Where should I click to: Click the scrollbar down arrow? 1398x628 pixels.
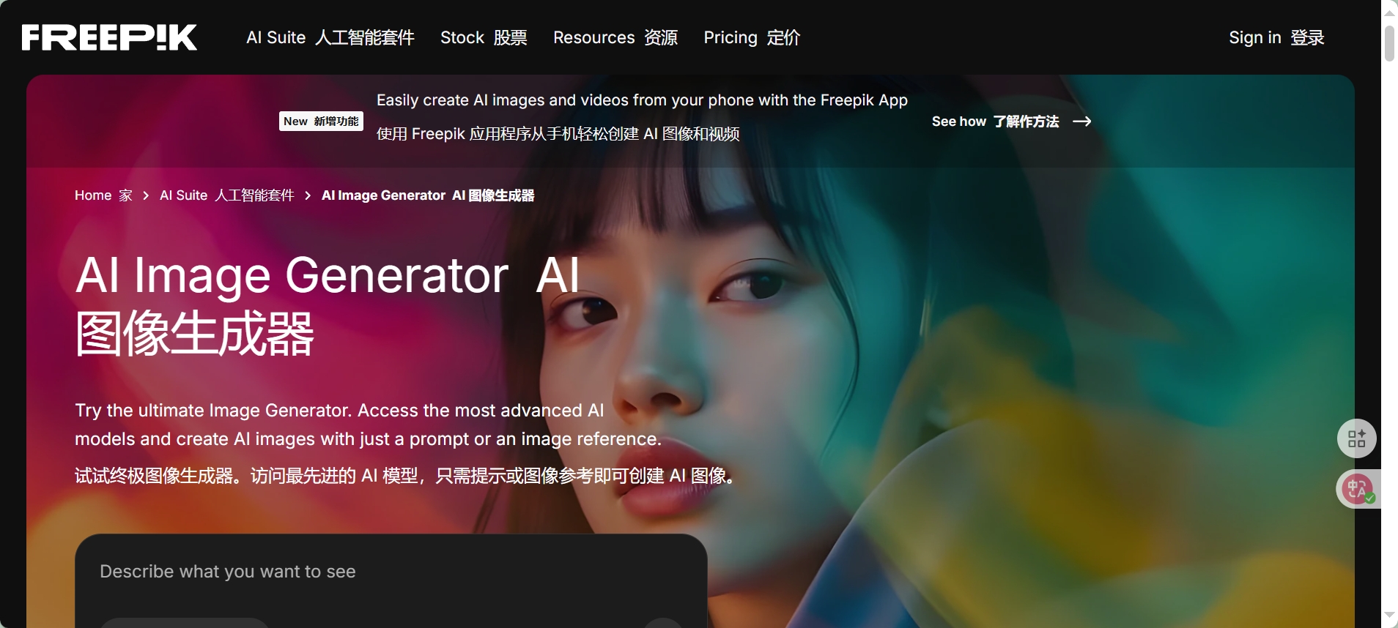click(1389, 616)
